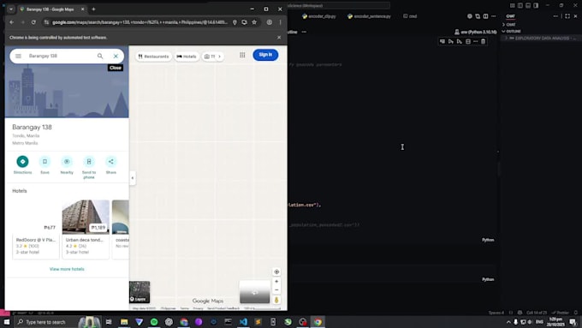Click the Barangay 138 search input field
Image resolution: width=582 pixels, height=328 pixels.
59,56
